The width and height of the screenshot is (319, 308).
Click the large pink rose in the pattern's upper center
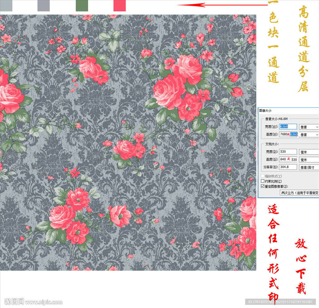pyautogui.click(x=170, y=91)
